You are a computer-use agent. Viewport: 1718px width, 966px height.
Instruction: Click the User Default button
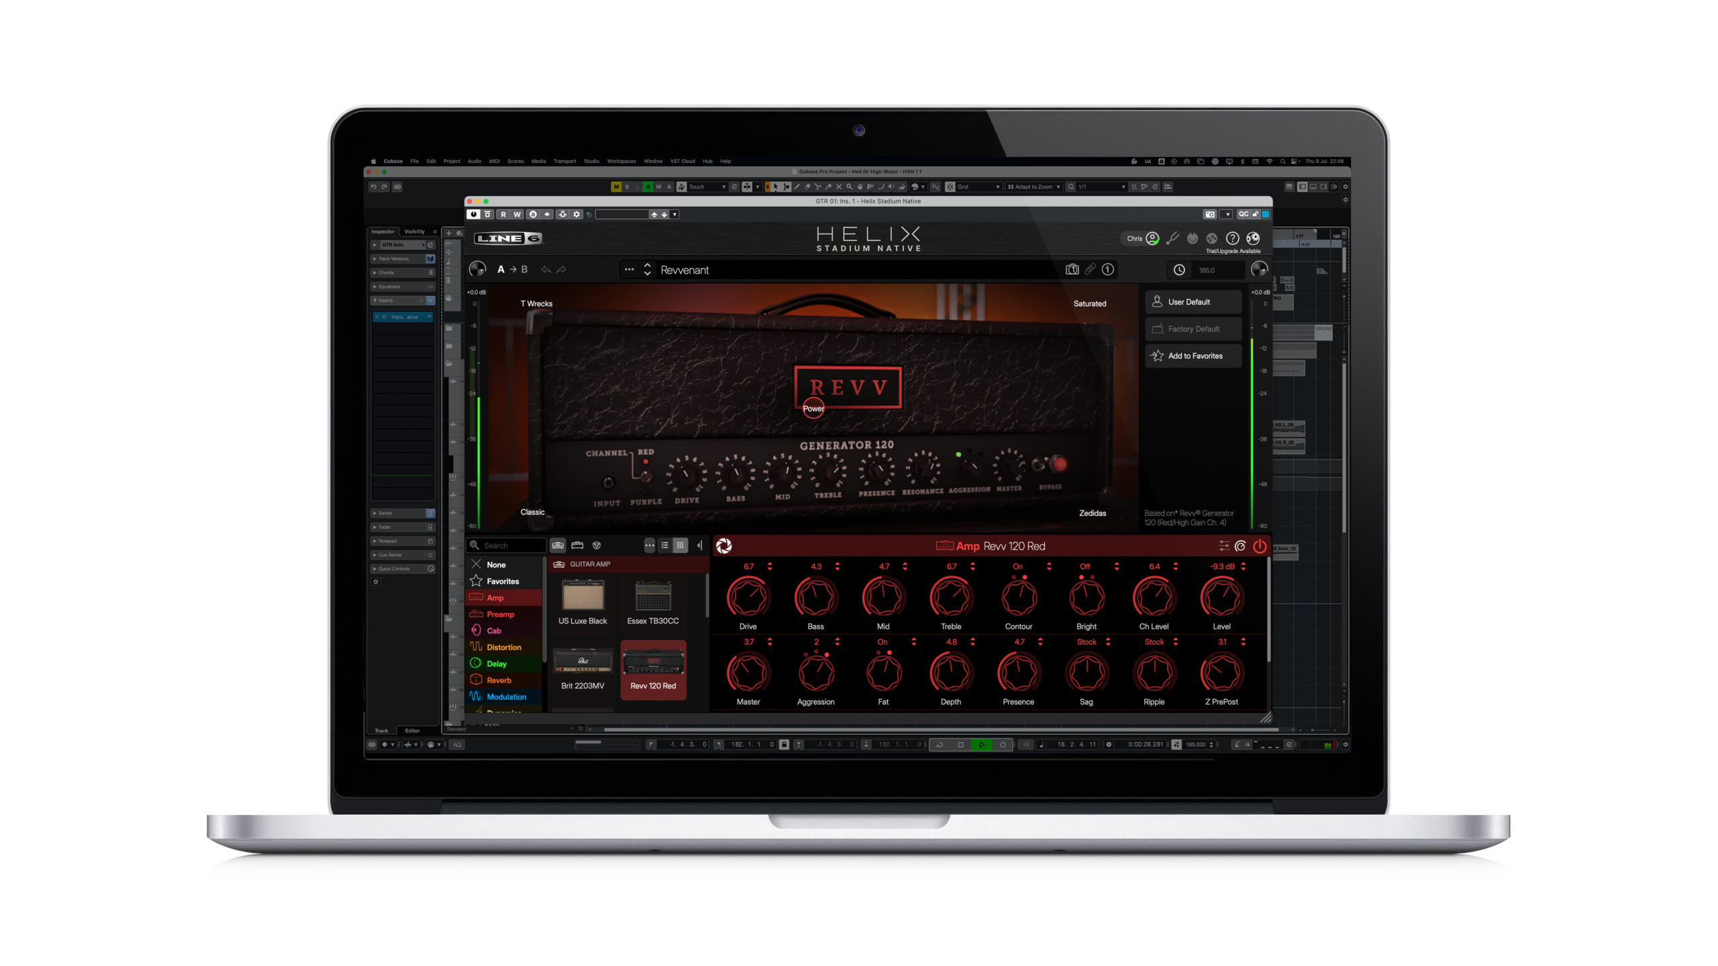[1193, 302]
